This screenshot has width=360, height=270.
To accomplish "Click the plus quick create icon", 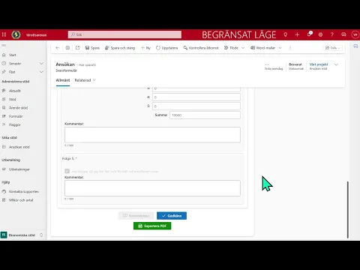I will (297, 34).
